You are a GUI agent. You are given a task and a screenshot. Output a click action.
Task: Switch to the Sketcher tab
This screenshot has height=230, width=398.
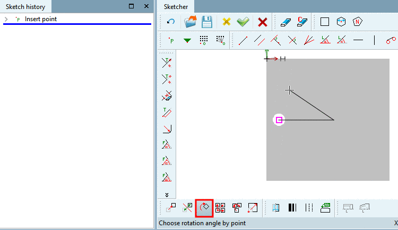(176, 7)
